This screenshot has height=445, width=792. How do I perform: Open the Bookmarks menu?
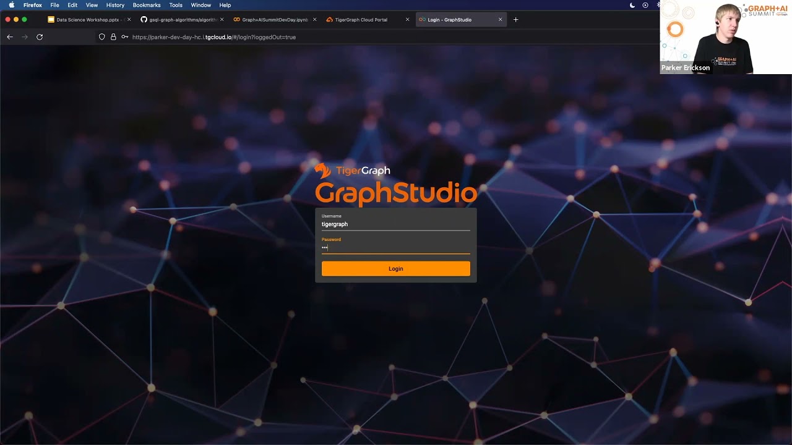[x=147, y=5]
